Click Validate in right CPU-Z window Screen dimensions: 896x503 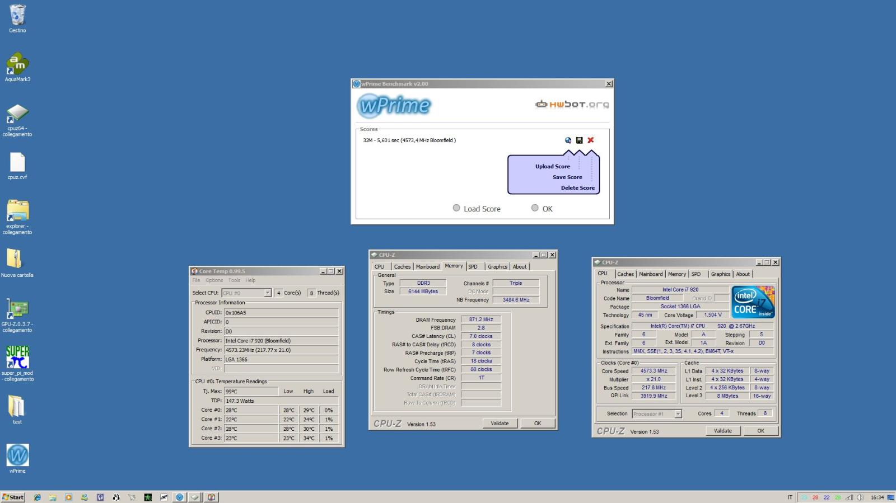pos(722,431)
